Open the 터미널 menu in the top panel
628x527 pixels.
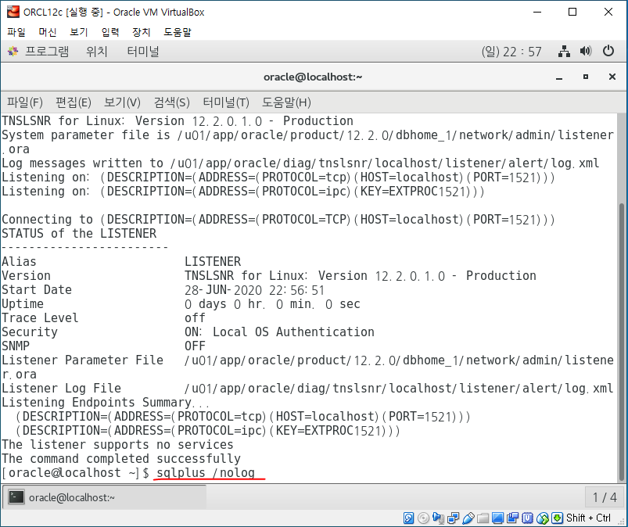tap(143, 52)
